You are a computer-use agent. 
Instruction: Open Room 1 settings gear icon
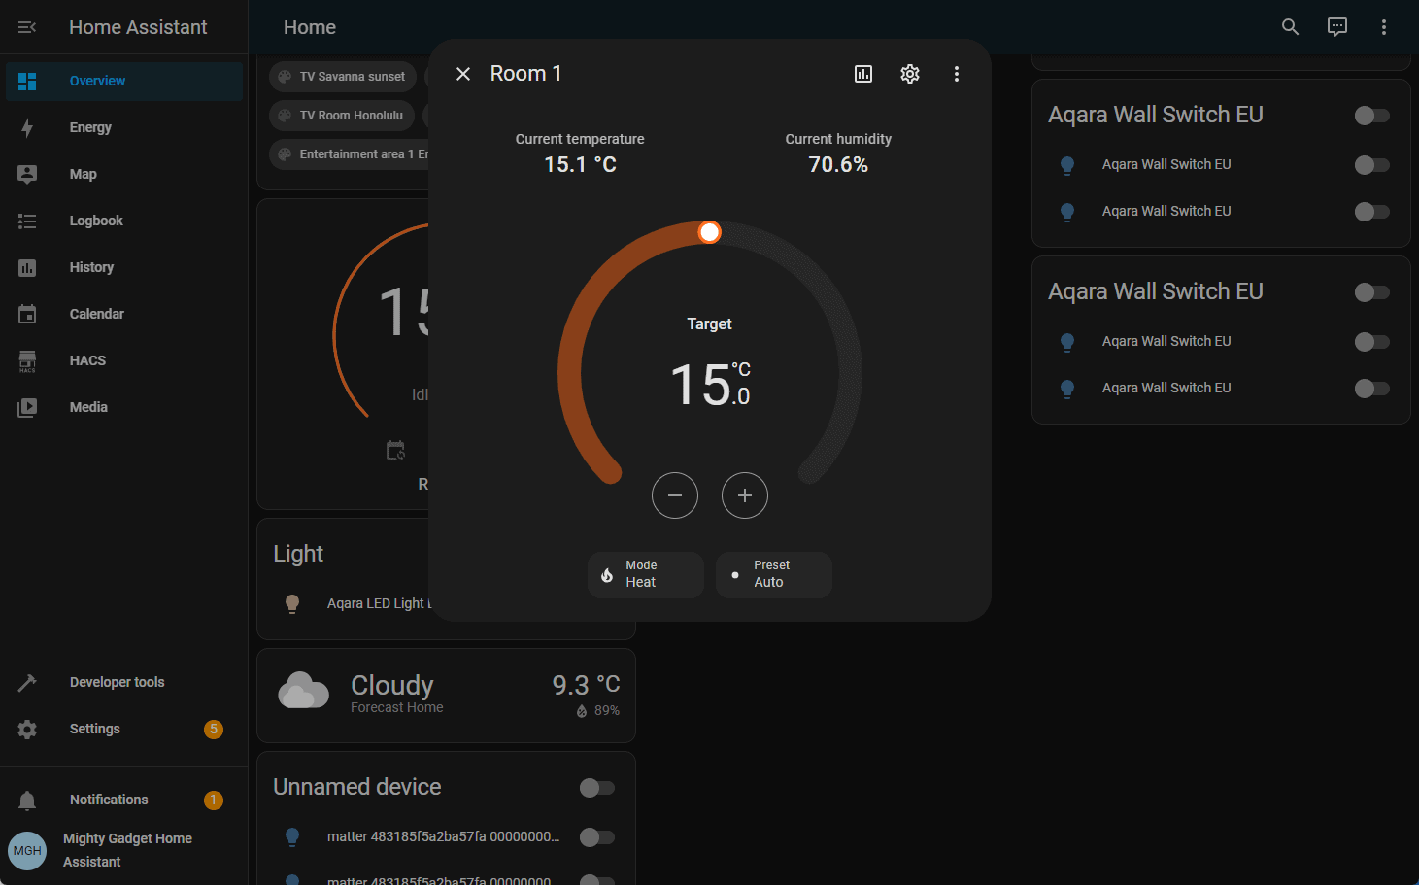(909, 74)
